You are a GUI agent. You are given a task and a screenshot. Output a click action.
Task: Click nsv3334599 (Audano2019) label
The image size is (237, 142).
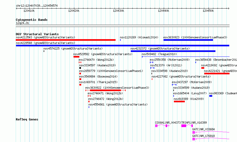pyautogui.click(x=191, y=88)
